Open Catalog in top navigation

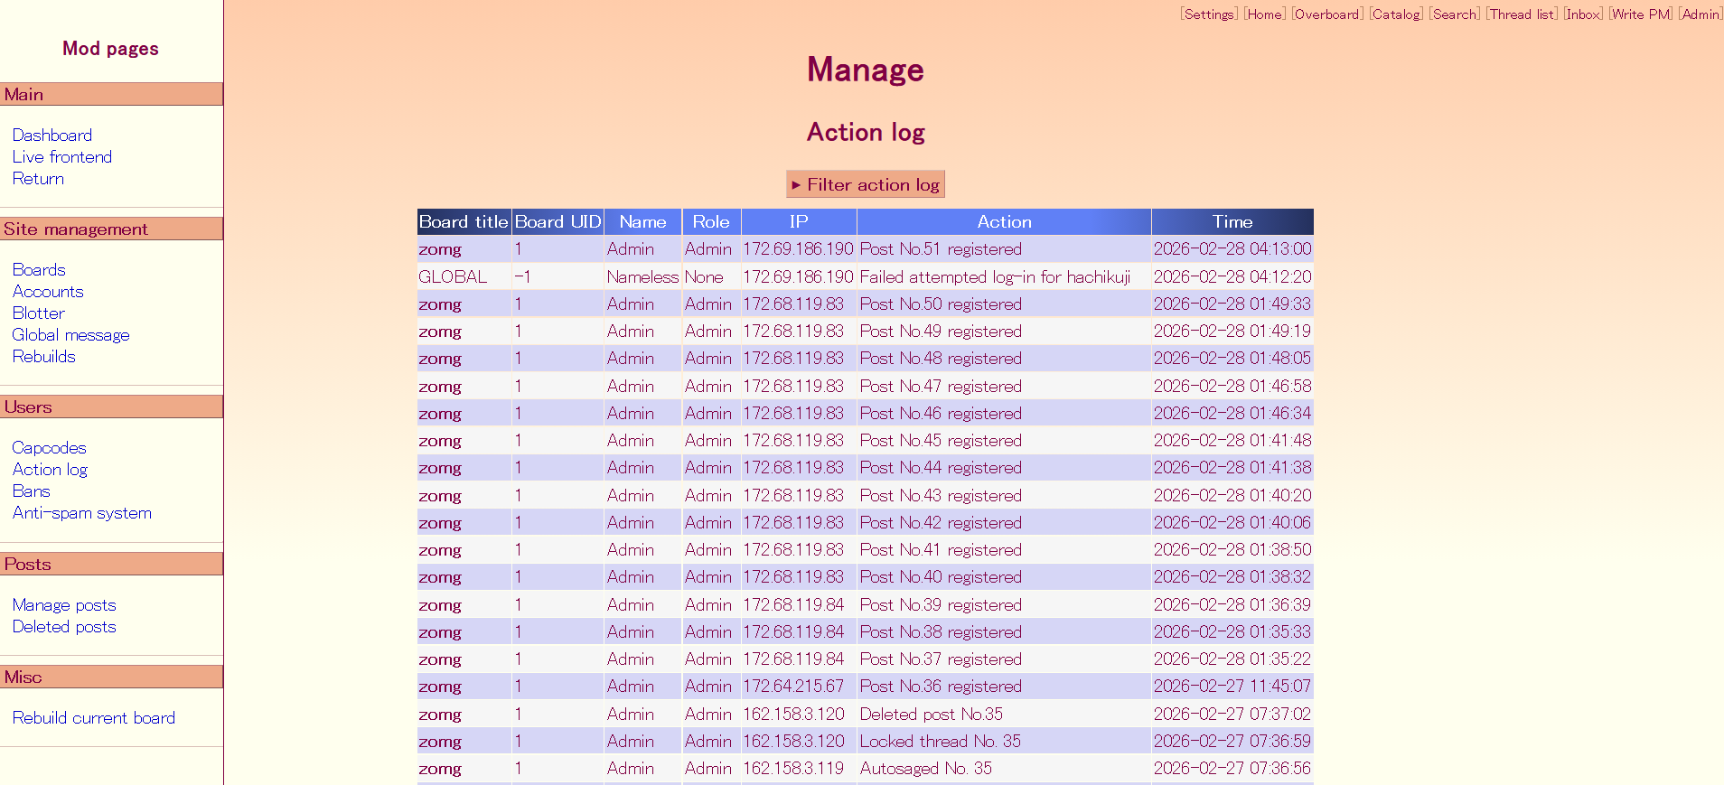tap(1396, 14)
